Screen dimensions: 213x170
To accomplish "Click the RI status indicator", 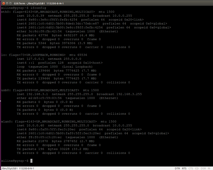I will click(x=209, y=169).
